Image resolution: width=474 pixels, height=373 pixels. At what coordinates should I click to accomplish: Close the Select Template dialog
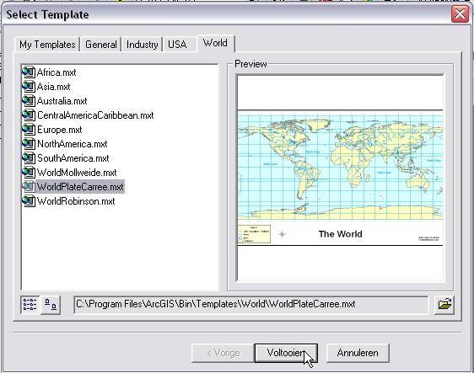pos(460,13)
